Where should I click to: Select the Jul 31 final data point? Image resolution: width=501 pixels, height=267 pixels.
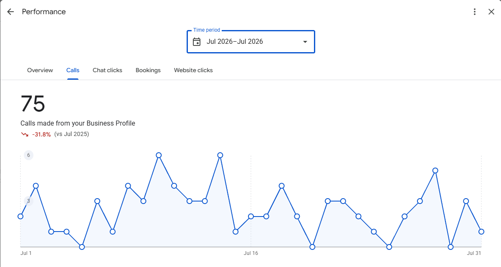(x=481, y=232)
